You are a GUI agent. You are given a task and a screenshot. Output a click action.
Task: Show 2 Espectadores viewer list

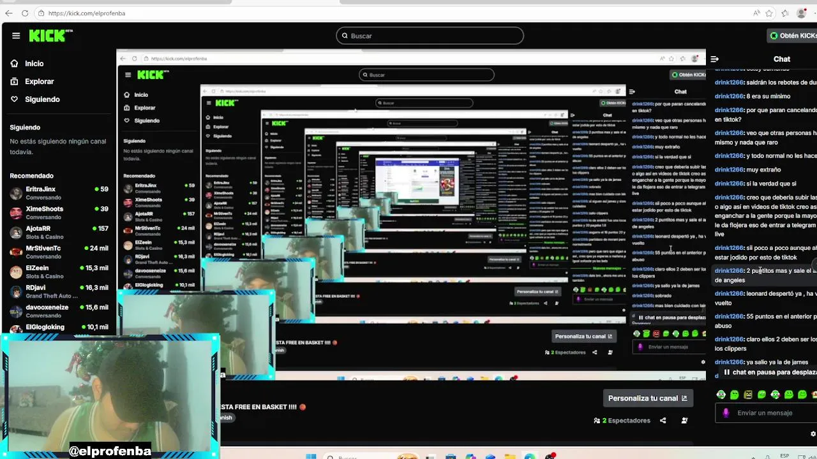(x=622, y=420)
